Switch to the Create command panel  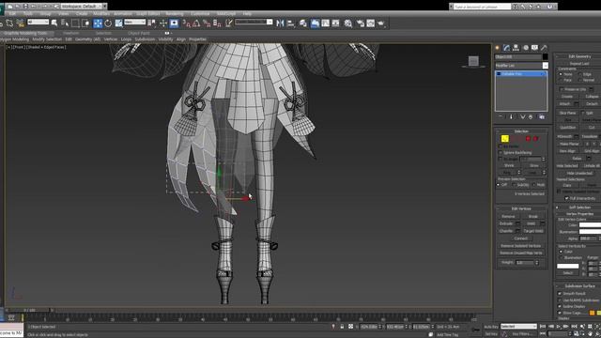pyautogui.click(x=498, y=48)
